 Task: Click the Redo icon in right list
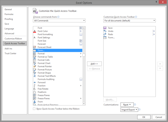(105, 34)
